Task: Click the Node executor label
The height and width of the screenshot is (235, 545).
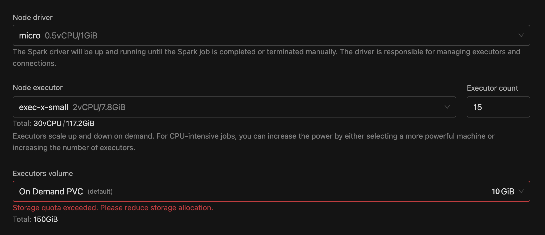Action: click(x=38, y=87)
